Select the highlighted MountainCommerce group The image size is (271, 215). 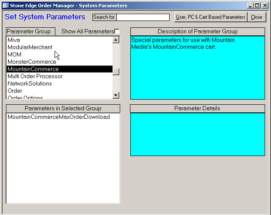click(59, 69)
